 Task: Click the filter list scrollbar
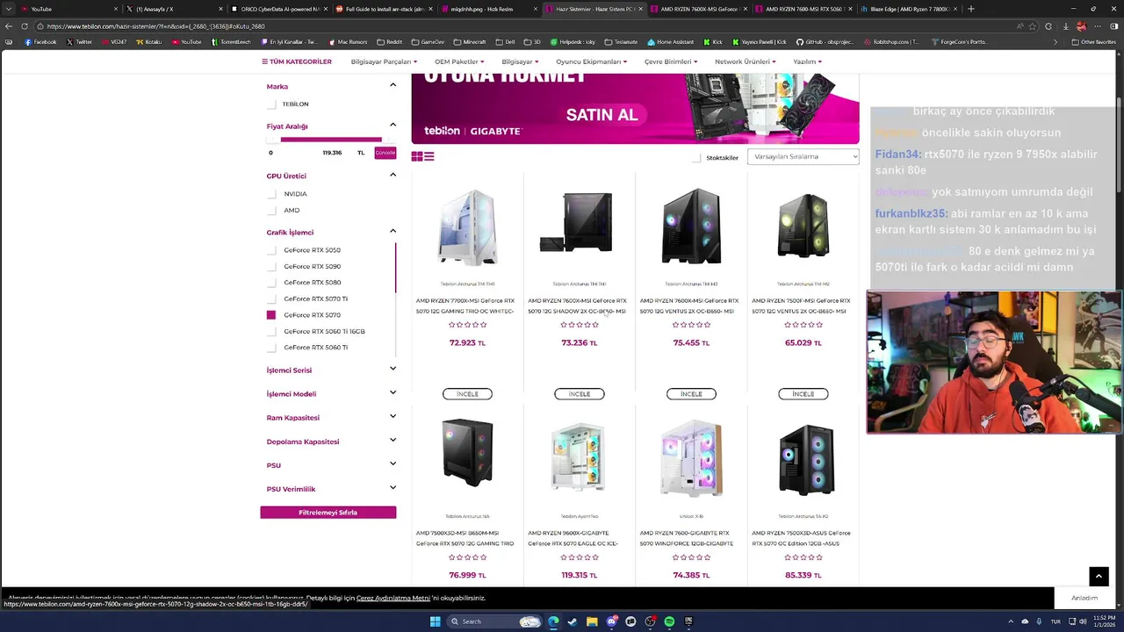pyautogui.click(x=395, y=268)
